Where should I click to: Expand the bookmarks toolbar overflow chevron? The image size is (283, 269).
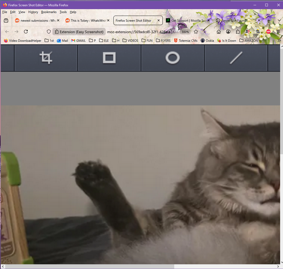[279, 40]
